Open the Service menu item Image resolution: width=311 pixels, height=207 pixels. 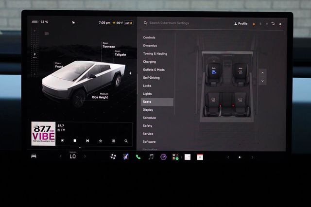pos(148,134)
